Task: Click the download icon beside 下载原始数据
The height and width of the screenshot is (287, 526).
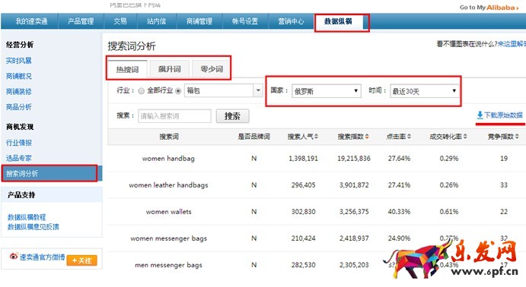Action: [x=480, y=115]
